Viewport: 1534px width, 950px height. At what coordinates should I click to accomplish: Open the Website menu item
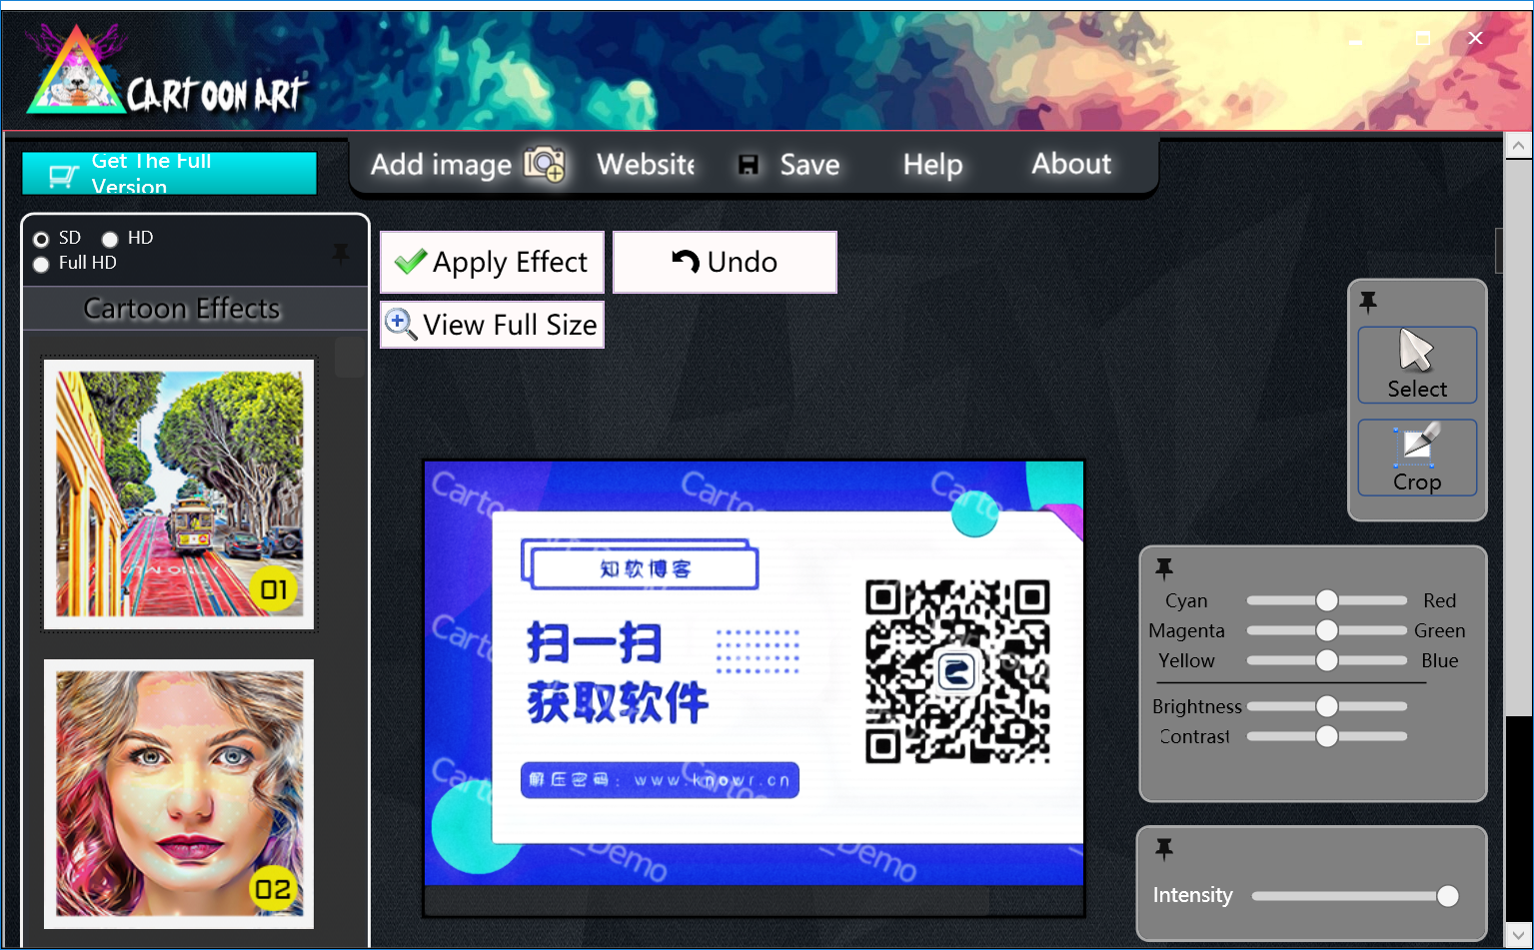click(646, 164)
